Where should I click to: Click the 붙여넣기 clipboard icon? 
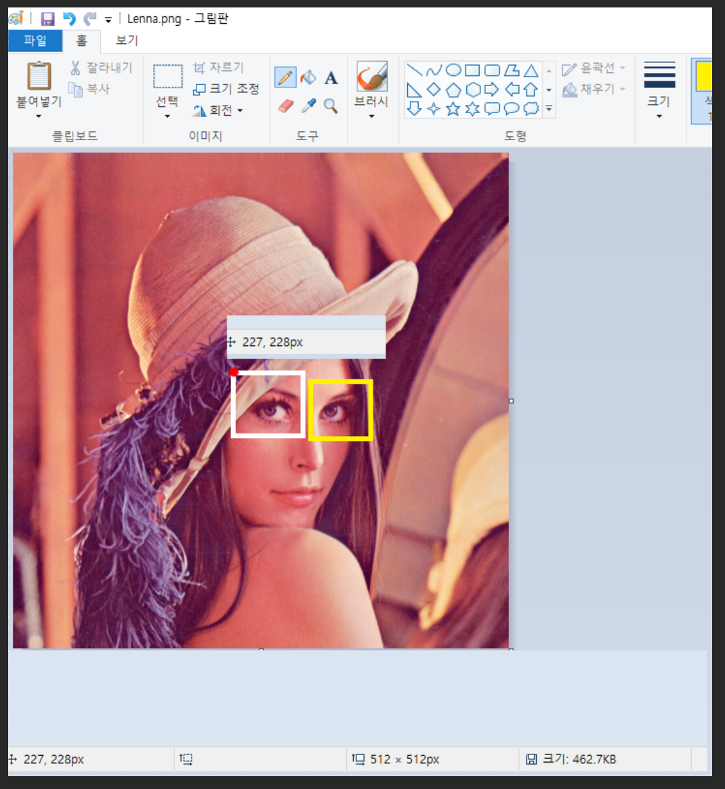click(39, 75)
